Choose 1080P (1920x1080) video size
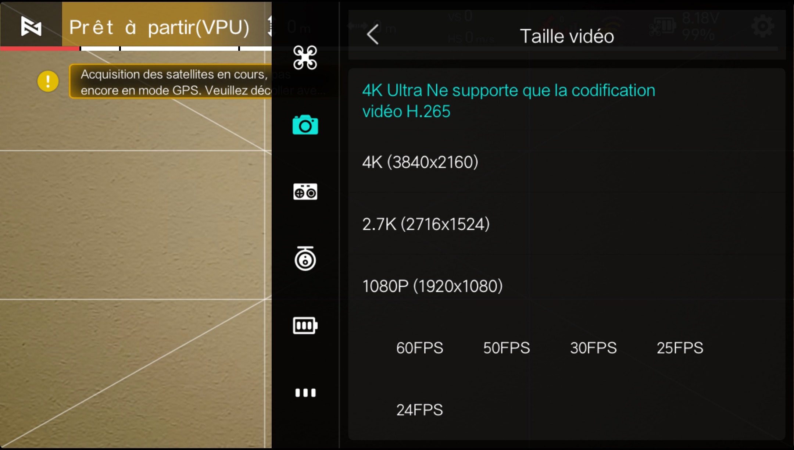Viewport: 794px width, 450px height. coord(566,286)
